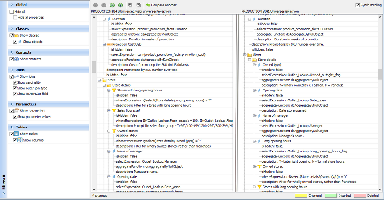Click Owned stores filter icon in left pane
Screen dimensions: 384x200
tap(114, 131)
